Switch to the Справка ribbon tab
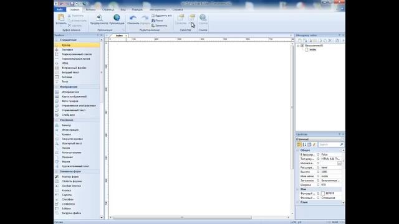The width and height of the screenshot is (399, 224). tap(178, 10)
